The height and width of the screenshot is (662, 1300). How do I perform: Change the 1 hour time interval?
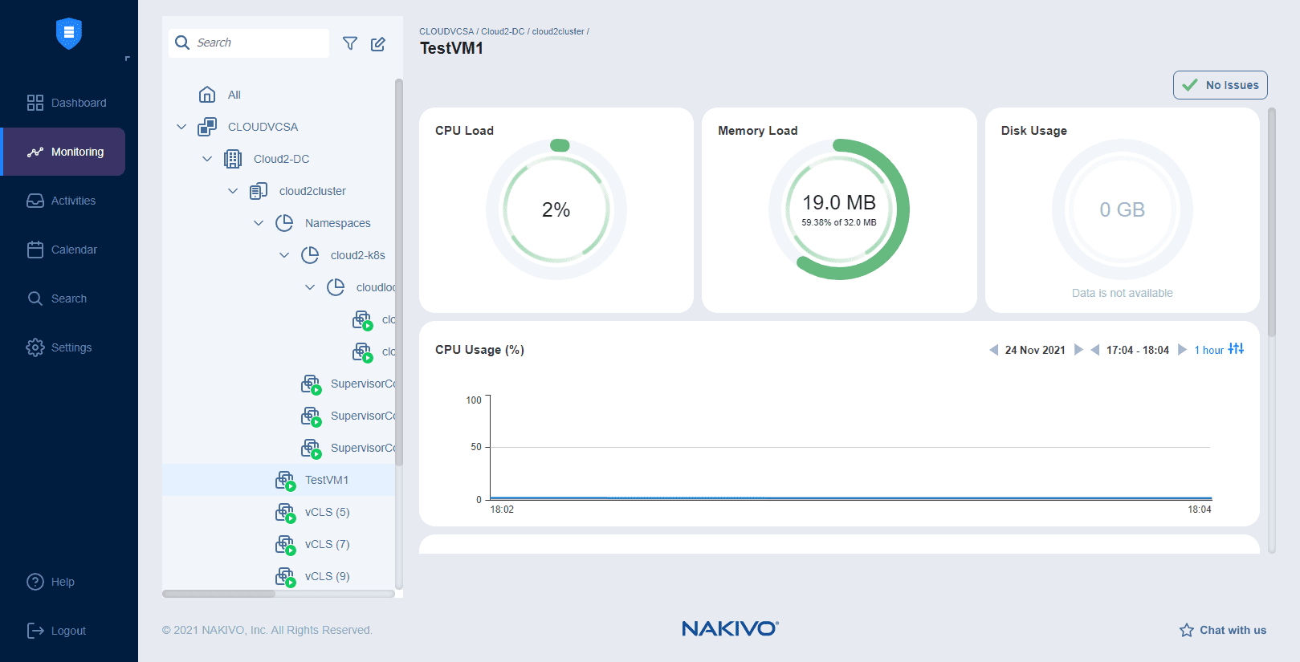coord(1208,350)
